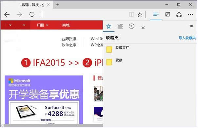Open the web note pen tool

pos(168,14)
